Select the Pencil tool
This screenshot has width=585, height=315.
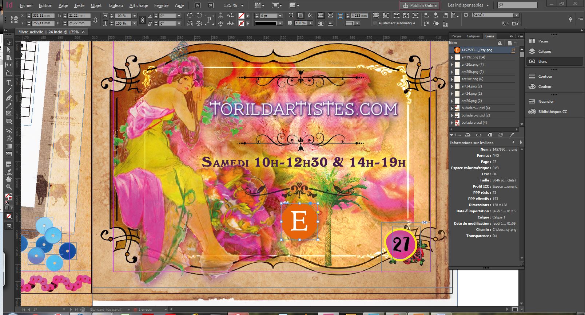click(9, 106)
